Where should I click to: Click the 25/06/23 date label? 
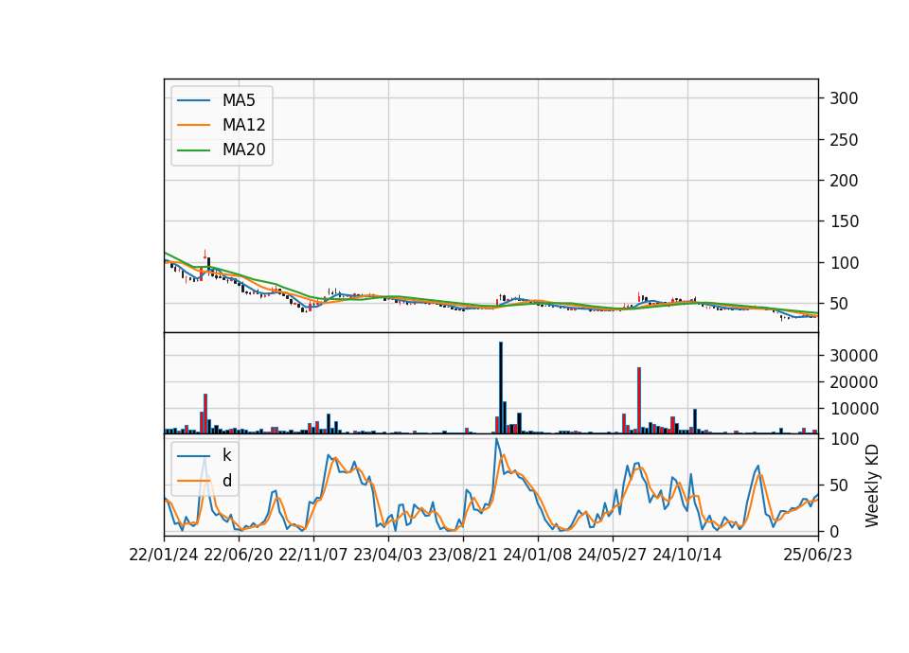(818, 555)
